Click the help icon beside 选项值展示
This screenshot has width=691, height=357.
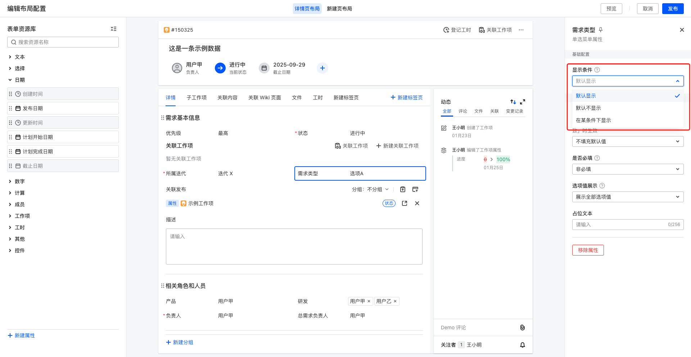tap(602, 186)
